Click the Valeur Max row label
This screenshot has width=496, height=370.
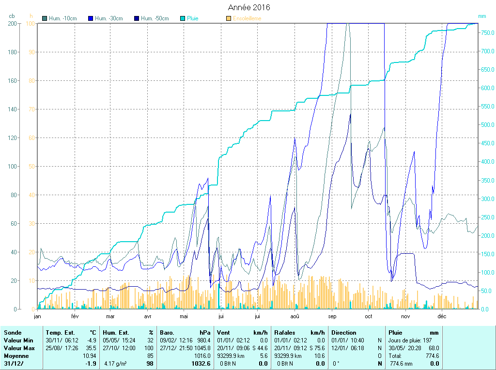[x=18, y=348]
